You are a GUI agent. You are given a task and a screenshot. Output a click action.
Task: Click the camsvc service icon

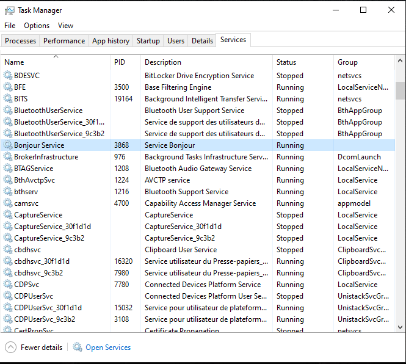pos(8,203)
